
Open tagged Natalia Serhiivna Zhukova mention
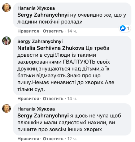[x=51, y=48]
